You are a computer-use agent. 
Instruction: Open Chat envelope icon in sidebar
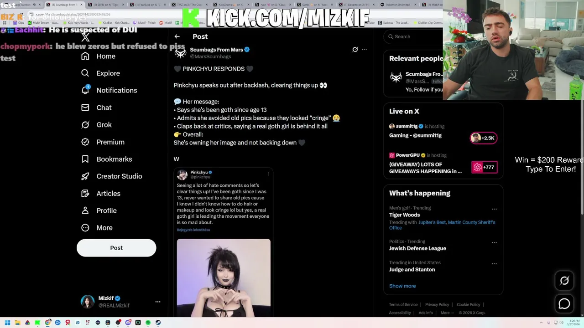(x=85, y=108)
